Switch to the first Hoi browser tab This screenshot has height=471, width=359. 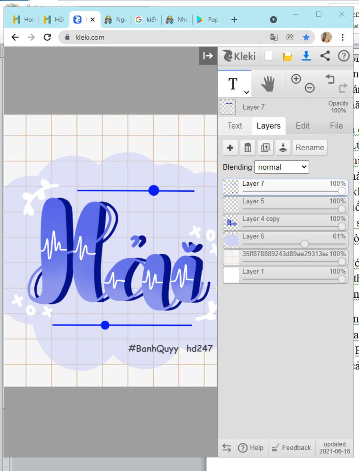[23, 20]
